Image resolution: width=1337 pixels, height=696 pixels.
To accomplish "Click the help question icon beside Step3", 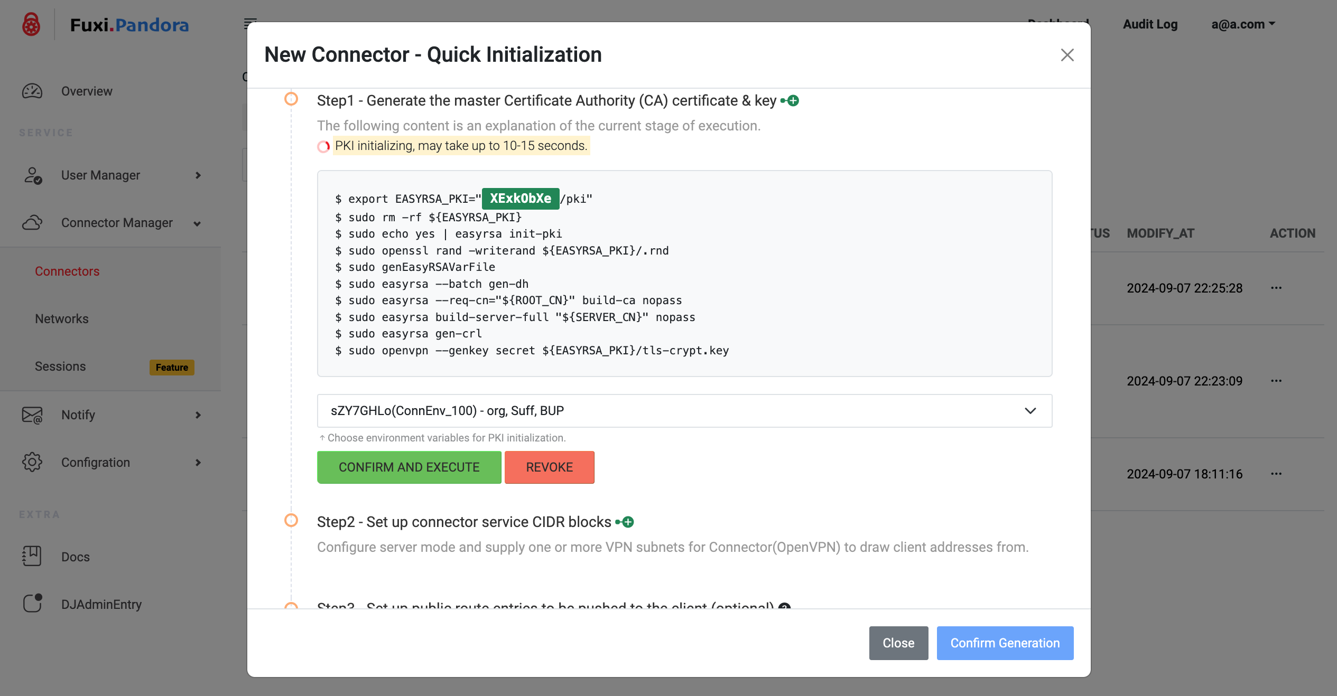I will [785, 606].
